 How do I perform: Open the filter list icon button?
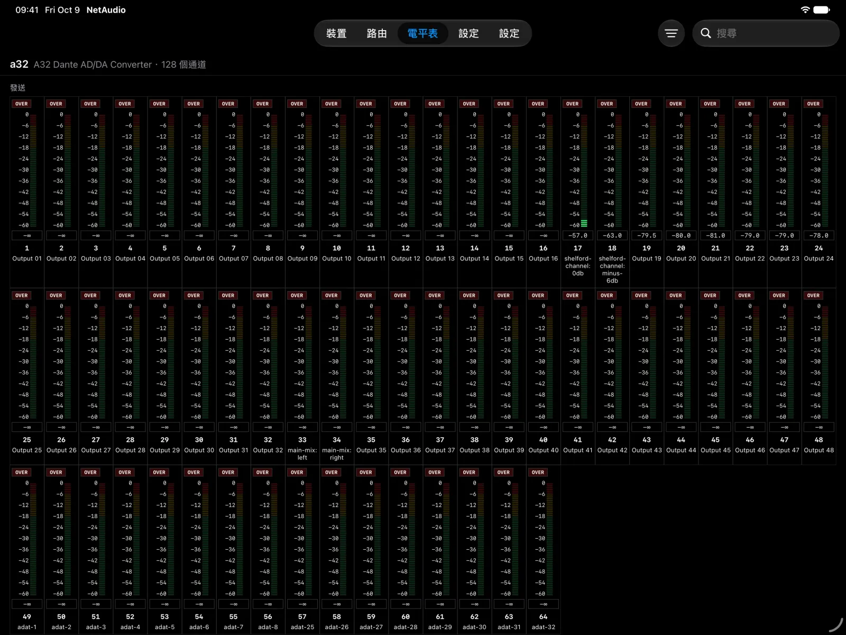671,33
